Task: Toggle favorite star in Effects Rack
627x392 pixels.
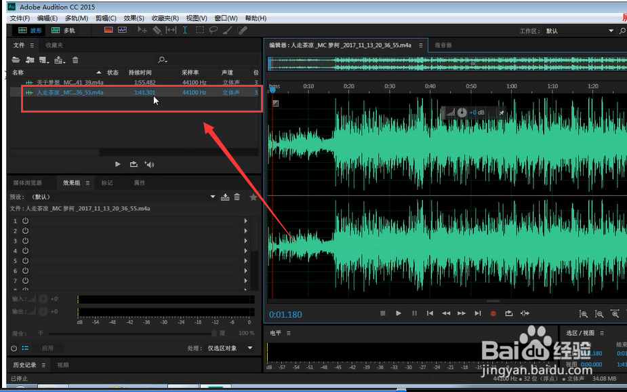Action: [x=253, y=197]
